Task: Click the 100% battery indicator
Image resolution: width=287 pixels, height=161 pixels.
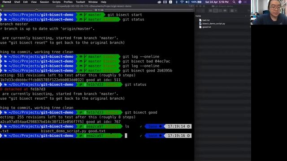Action: (x=196, y=2)
